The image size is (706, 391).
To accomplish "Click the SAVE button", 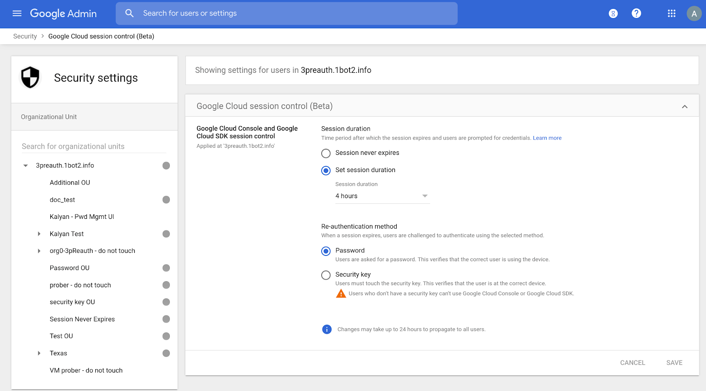I will tap(674, 363).
